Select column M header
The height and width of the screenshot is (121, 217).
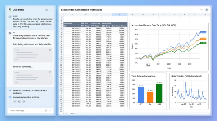point(205,15)
